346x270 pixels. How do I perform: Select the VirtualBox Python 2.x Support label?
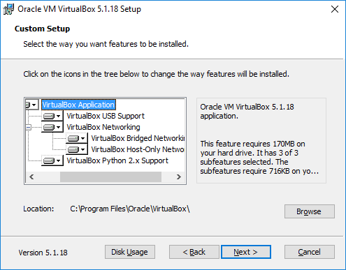tap(117, 160)
